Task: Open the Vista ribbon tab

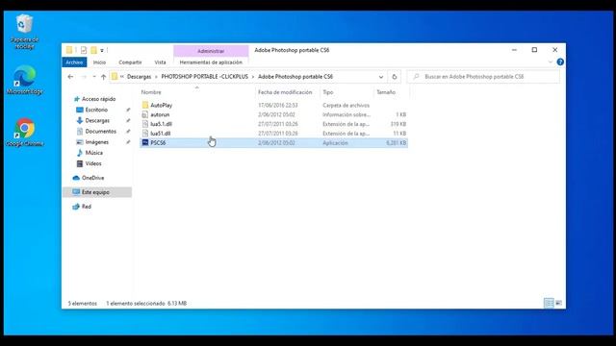Action: tap(161, 62)
